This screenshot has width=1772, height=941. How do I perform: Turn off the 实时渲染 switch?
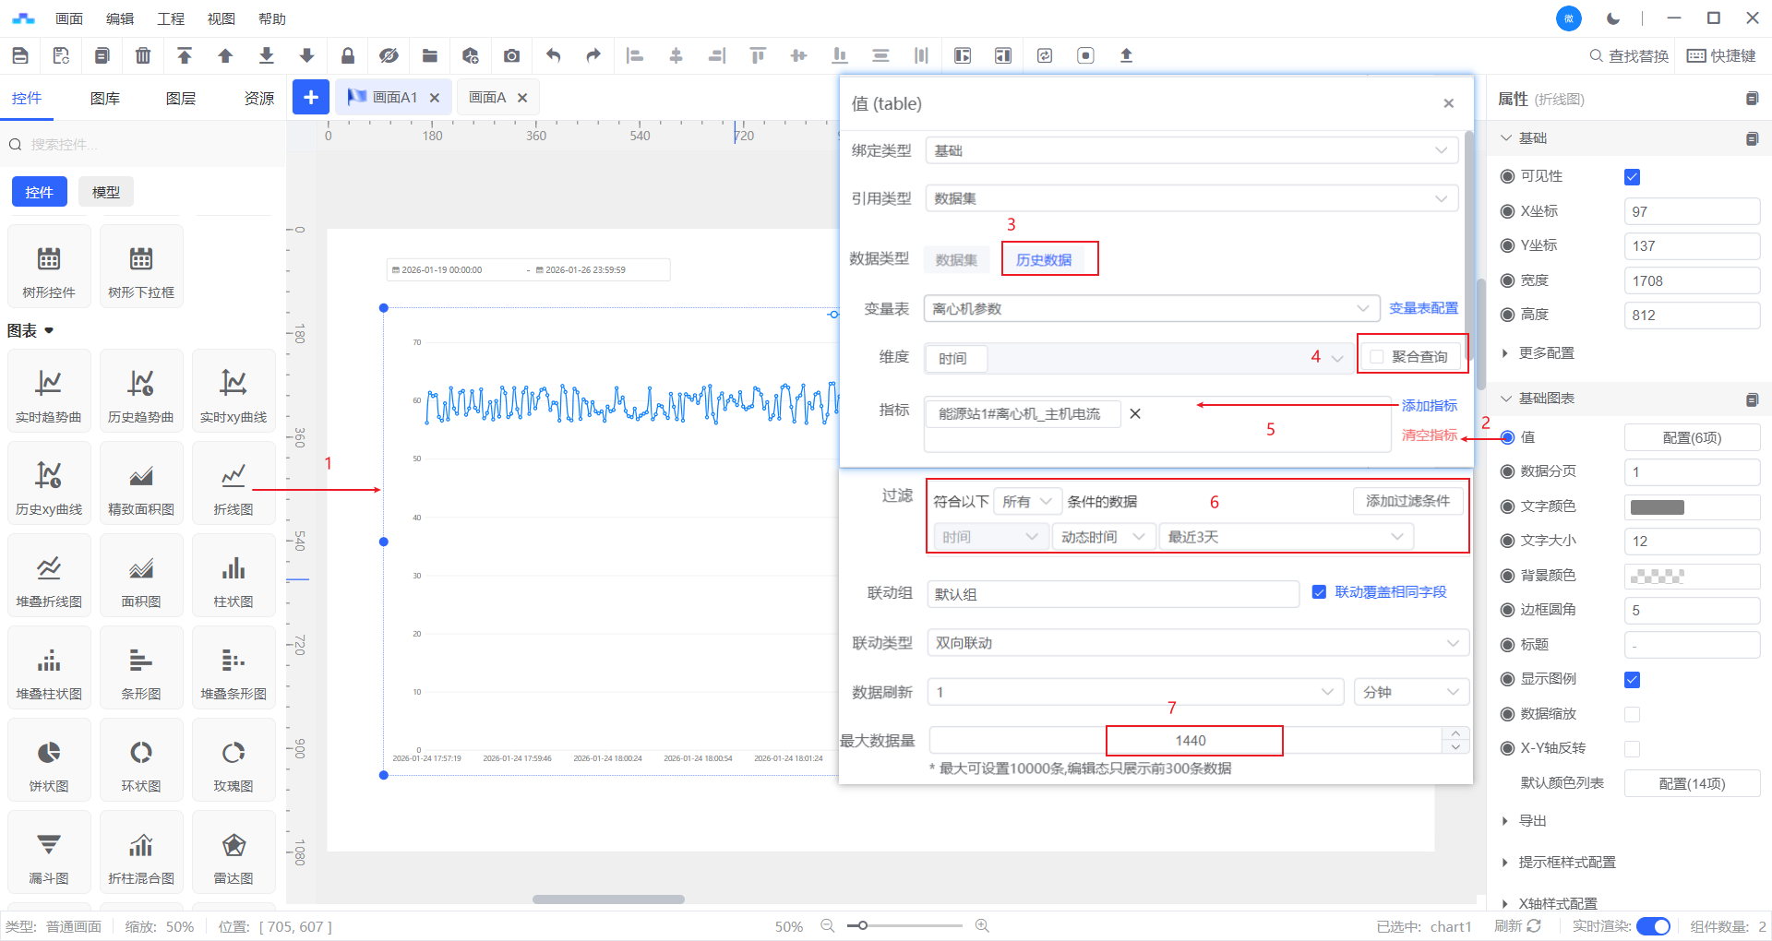coord(1652,926)
